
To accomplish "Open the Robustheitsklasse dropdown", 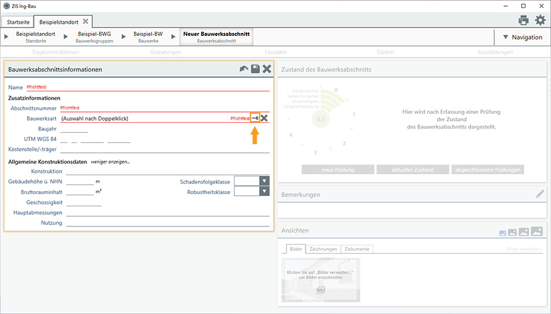I will tap(264, 192).
